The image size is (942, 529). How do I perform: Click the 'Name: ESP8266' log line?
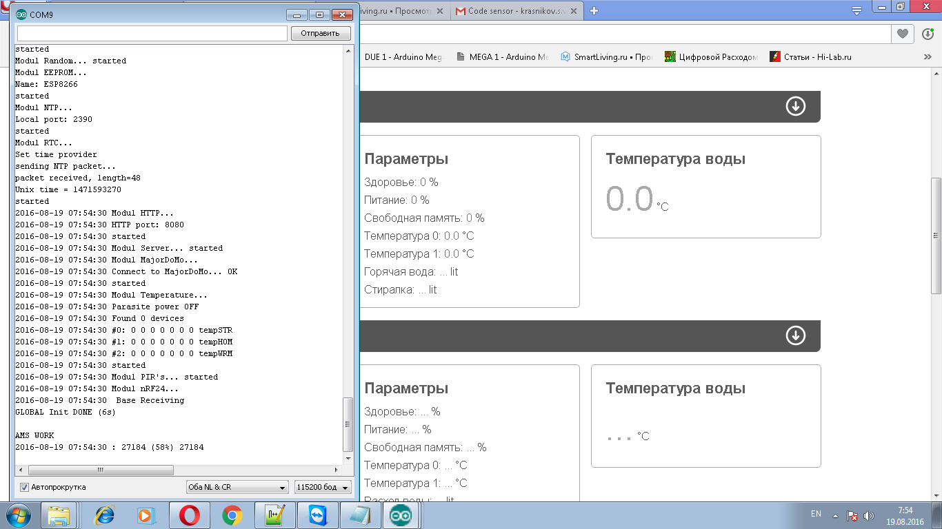[46, 84]
